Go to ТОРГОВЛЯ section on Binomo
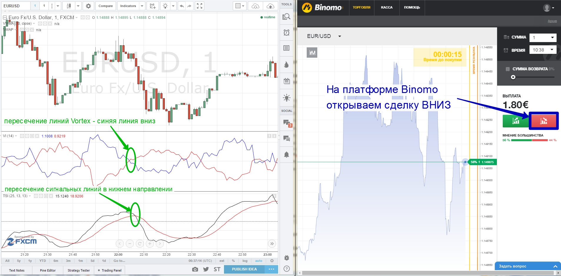Viewport: 561px width, 276px height. (x=361, y=8)
